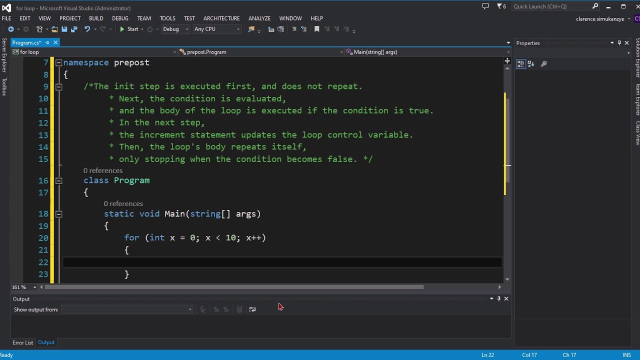Switch to the Error List tab
The width and height of the screenshot is (640, 360).
pos(23,342)
